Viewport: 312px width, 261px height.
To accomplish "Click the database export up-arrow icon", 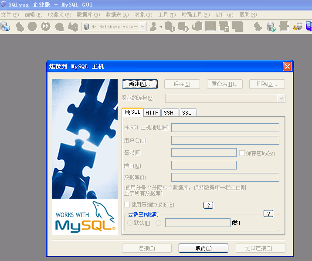I will [x=183, y=27].
